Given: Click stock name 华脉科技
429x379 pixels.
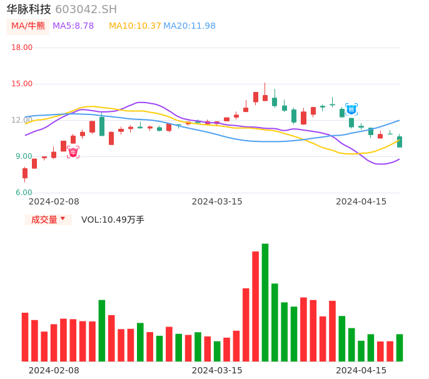Looking at the screenshot, I should click(29, 9).
